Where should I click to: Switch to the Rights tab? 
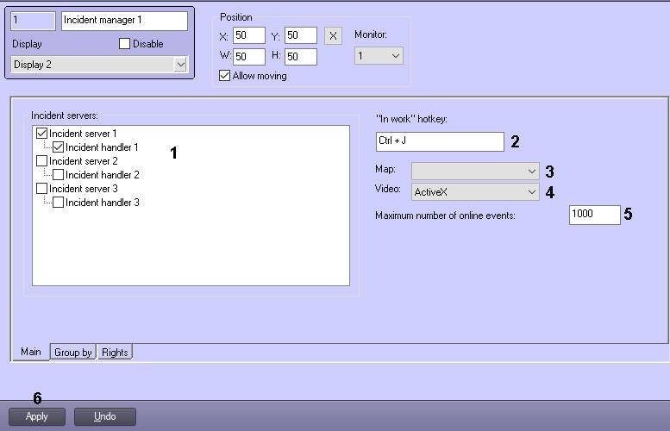pos(115,353)
